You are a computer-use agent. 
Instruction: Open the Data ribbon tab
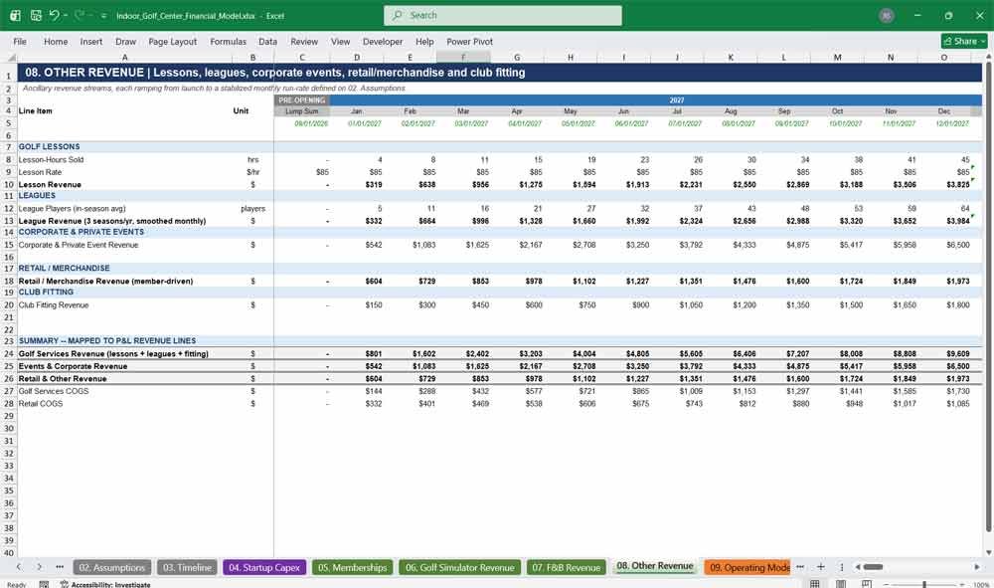tap(267, 41)
